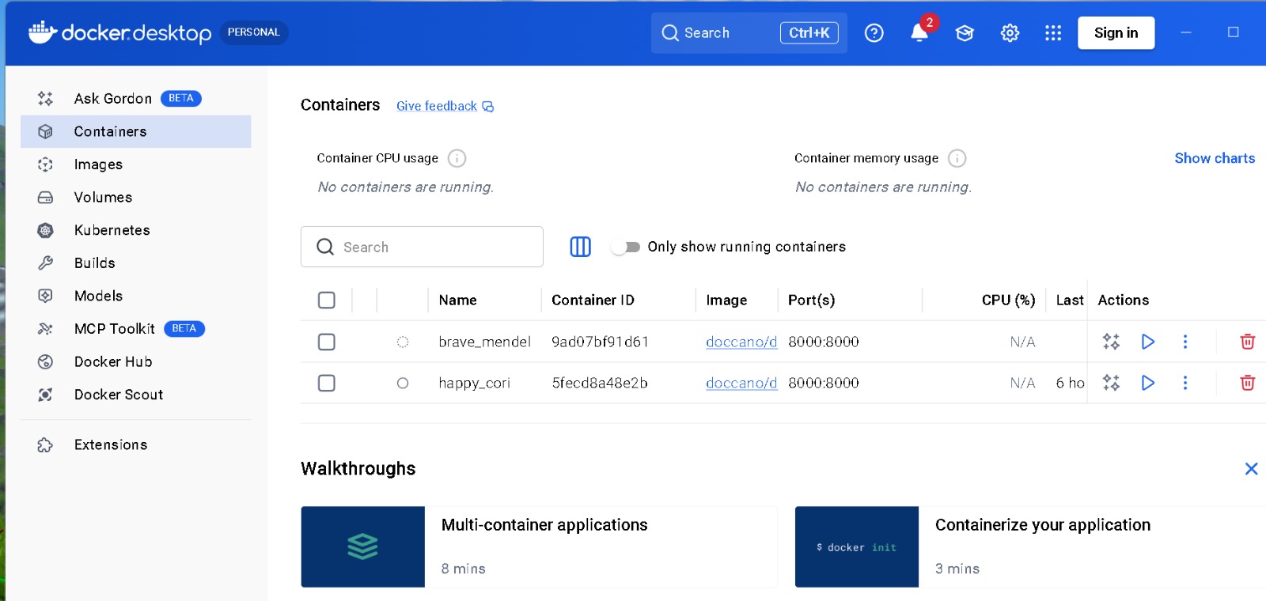Image resolution: width=1266 pixels, height=601 pixels.
Task: Open the apps grid menu icon
Action: 1053,33
